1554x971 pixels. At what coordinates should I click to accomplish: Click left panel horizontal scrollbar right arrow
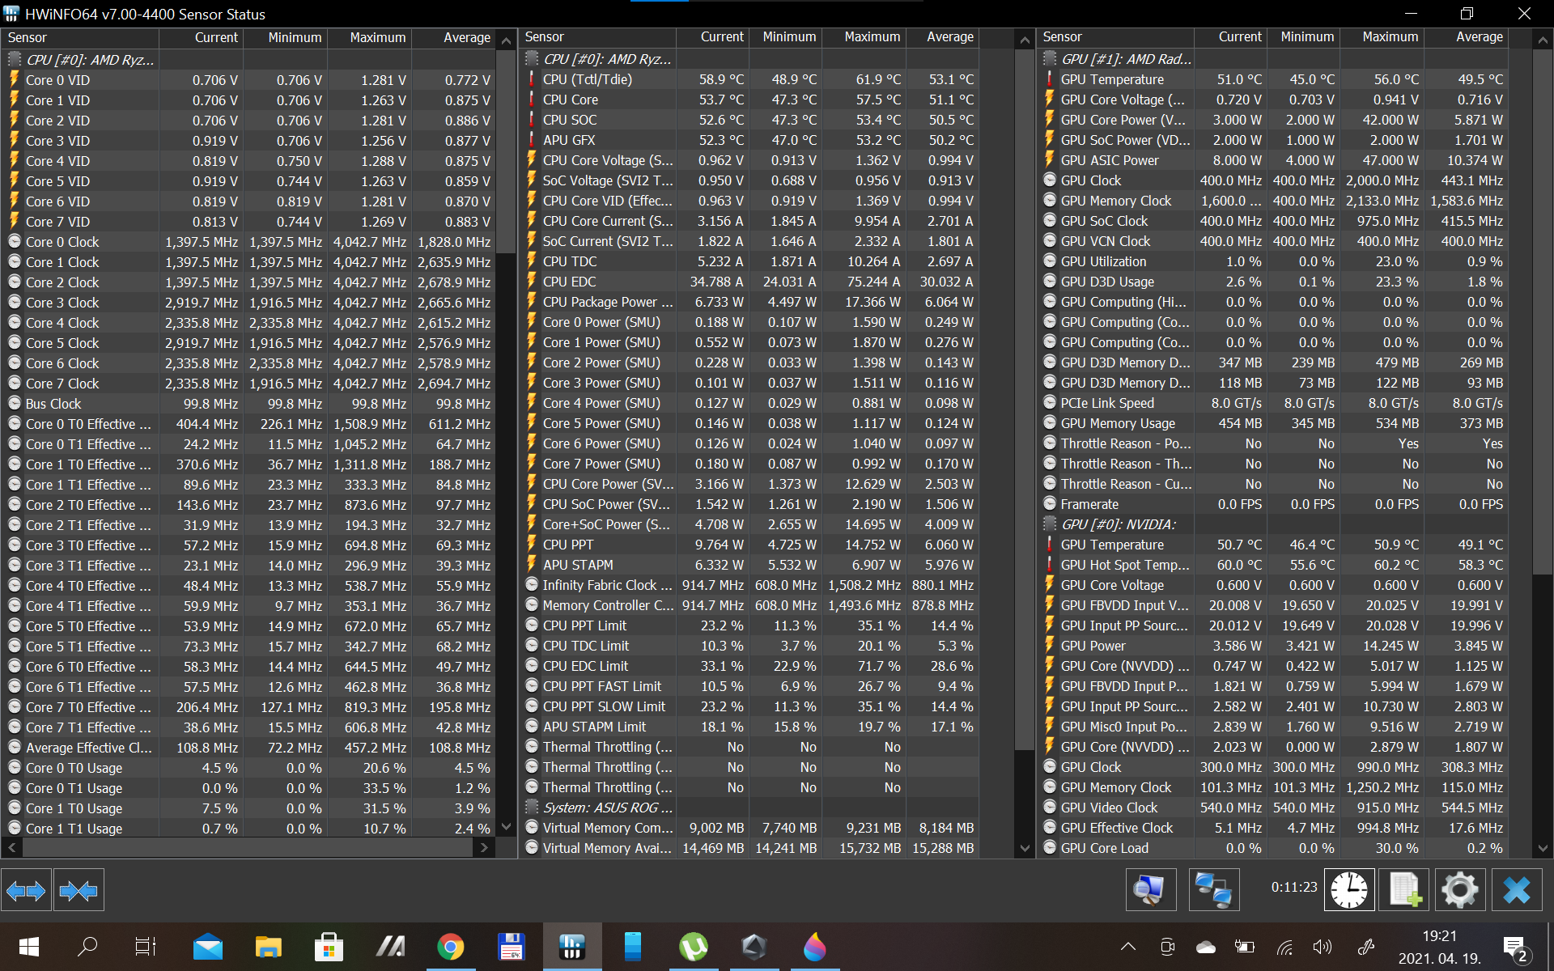(x=484, y=847)
